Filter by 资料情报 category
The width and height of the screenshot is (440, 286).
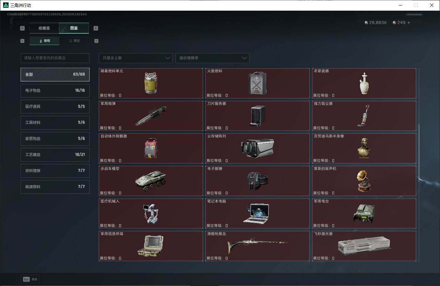click(x=55, y=170)
